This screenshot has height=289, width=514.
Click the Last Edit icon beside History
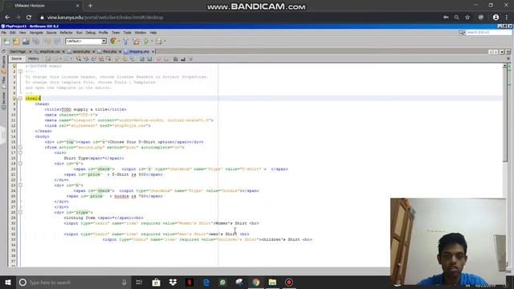coord(48,59)
